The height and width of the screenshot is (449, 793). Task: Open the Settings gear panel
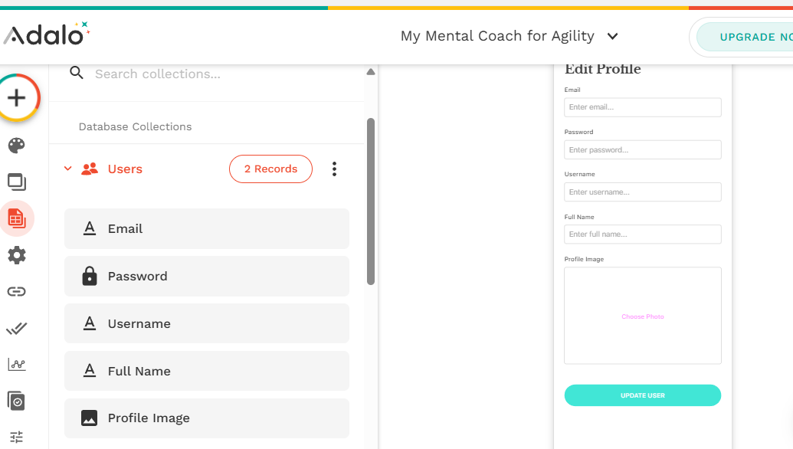click(17, 255)
